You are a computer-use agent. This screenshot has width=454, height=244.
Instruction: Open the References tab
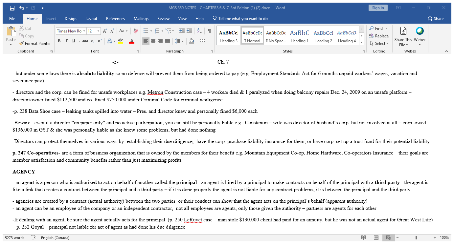115,19
